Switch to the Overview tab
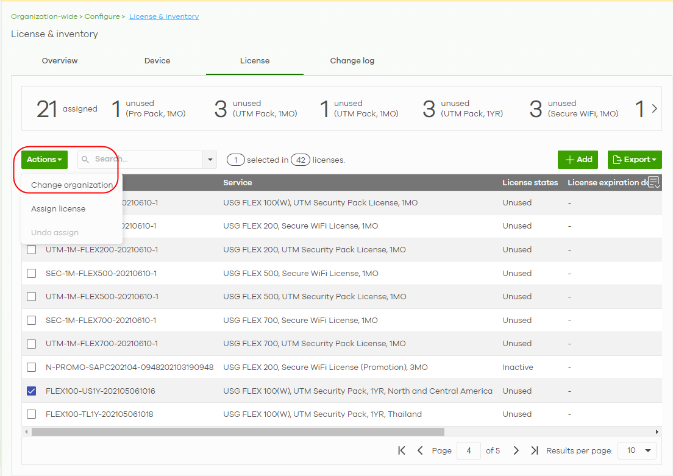 (x=60, y=60)
